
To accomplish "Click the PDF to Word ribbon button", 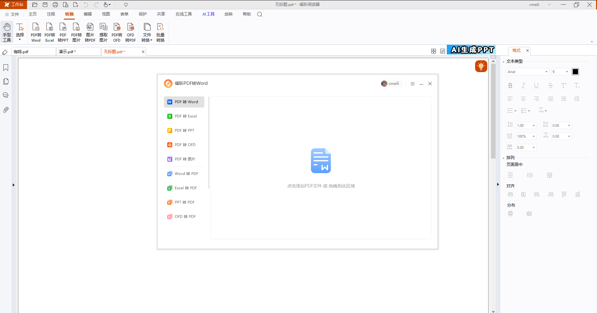I will click(36, 32).
